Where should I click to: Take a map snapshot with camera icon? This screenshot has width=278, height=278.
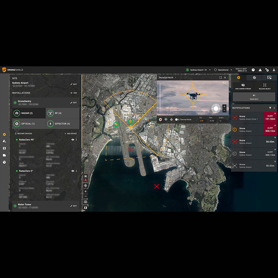pyautogui.click(x=86, y=202)
